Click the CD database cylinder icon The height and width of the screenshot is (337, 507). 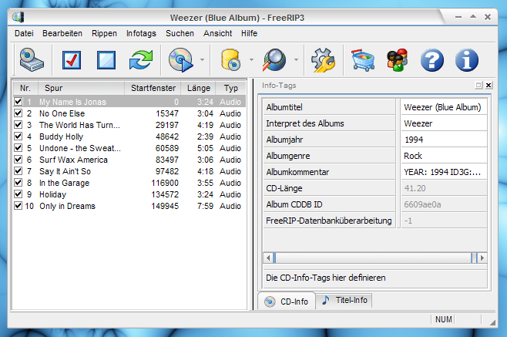click(230, 60)
